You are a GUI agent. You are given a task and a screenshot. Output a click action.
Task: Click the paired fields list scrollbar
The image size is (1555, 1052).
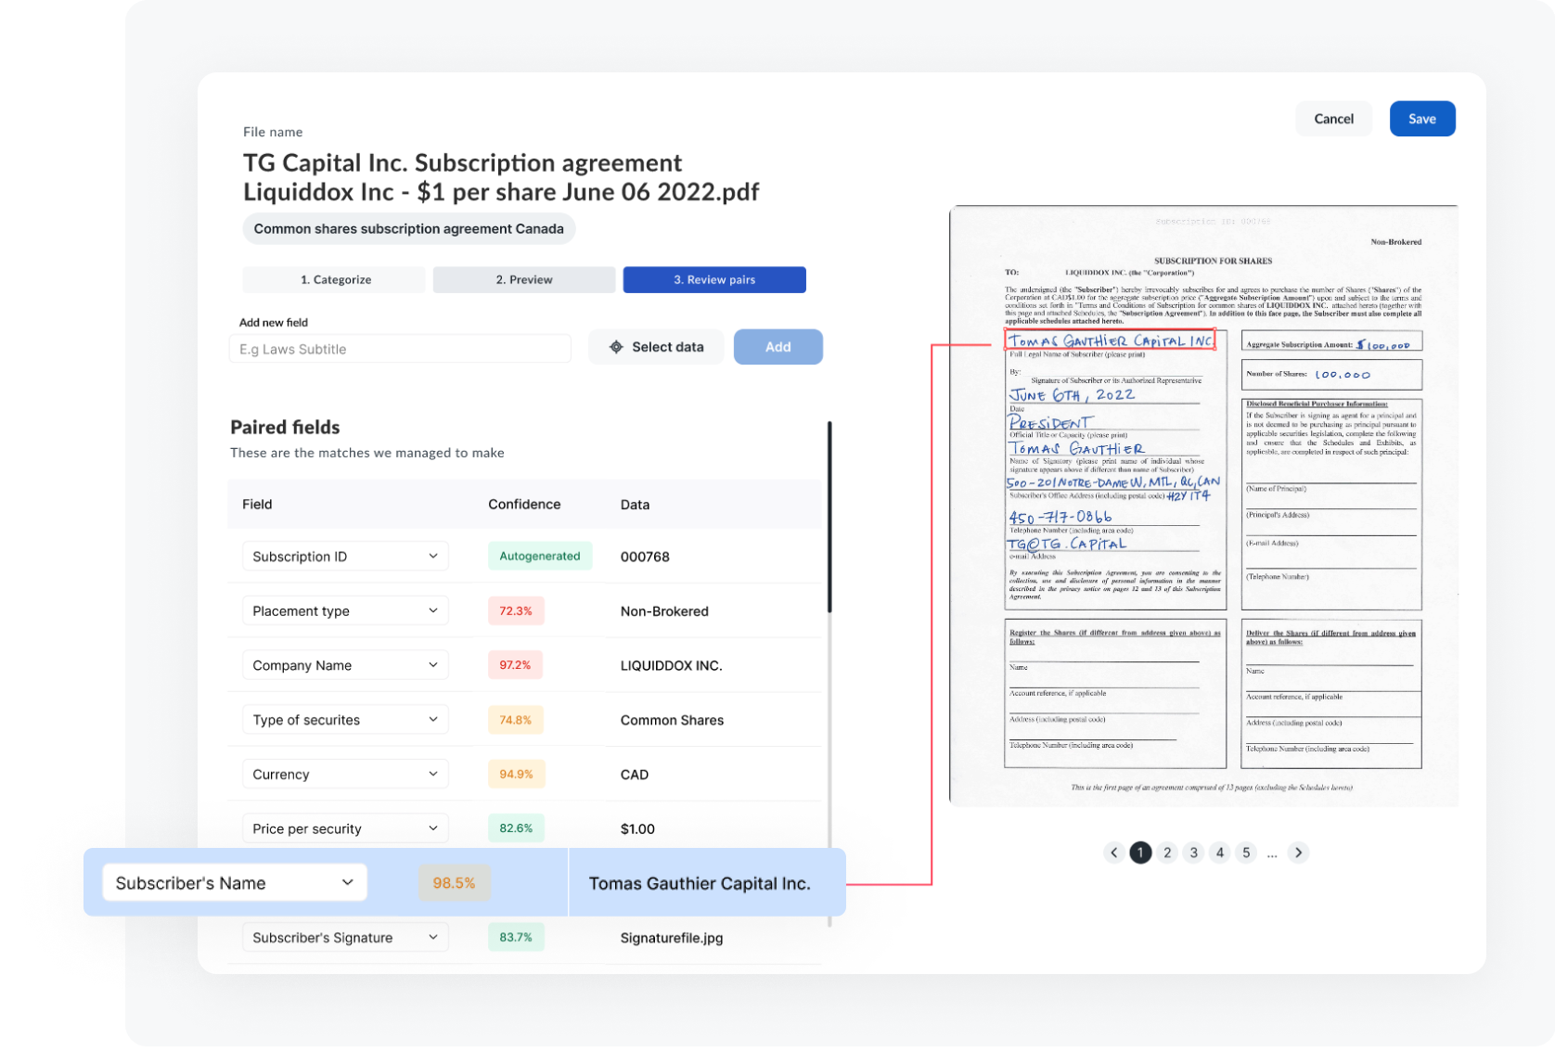click(829, 517)
